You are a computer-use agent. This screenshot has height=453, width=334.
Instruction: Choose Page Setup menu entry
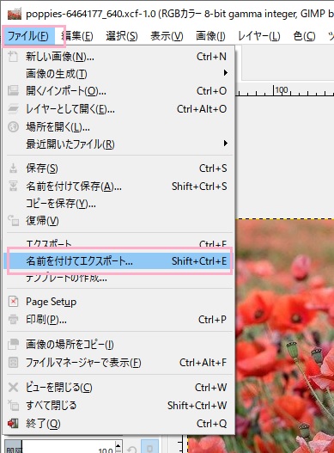pos(119,302)
